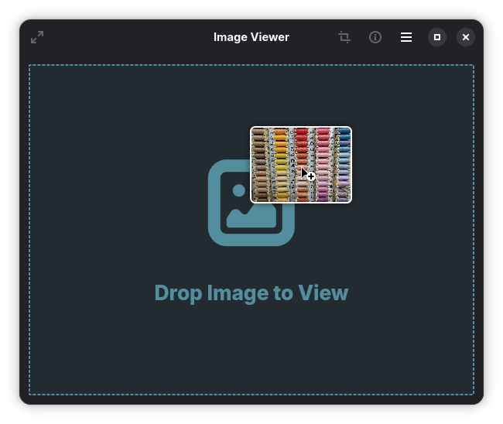Click the "Image Viewer" window title
The image size is (503, 424).
click(x=251, y=37)
